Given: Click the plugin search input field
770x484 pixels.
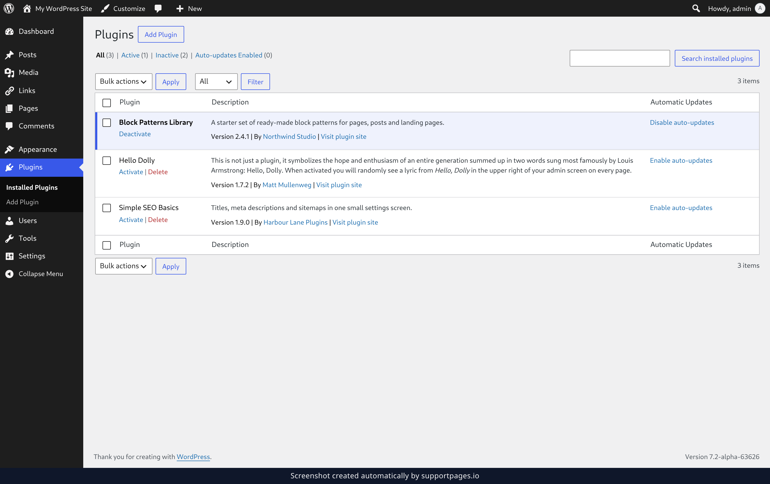Looking at the screenshot, I should coord(619,58).
